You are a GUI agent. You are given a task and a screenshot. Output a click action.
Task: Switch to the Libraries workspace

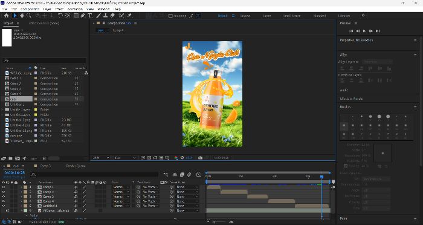click(344, 16)
